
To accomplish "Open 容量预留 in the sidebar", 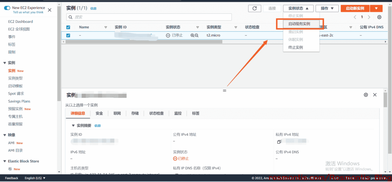I will [15, 124].
